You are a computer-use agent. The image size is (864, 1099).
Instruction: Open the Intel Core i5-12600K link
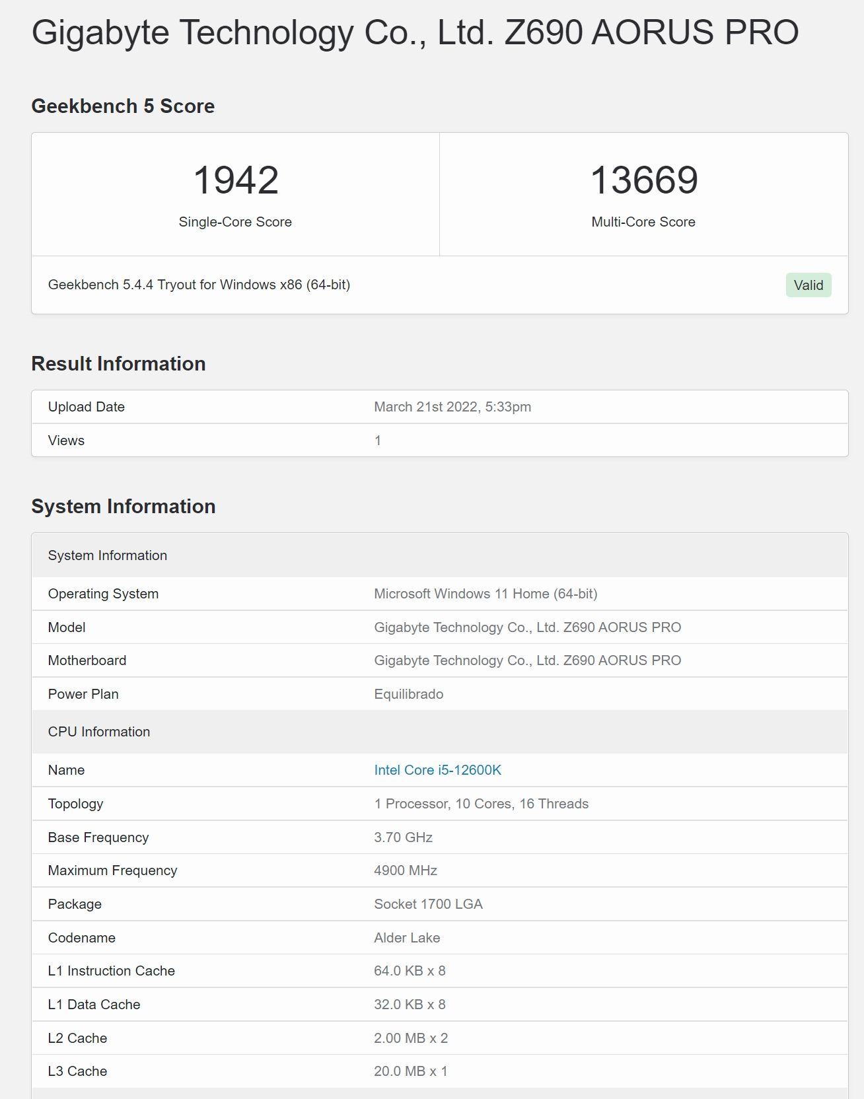click(437, 770)
